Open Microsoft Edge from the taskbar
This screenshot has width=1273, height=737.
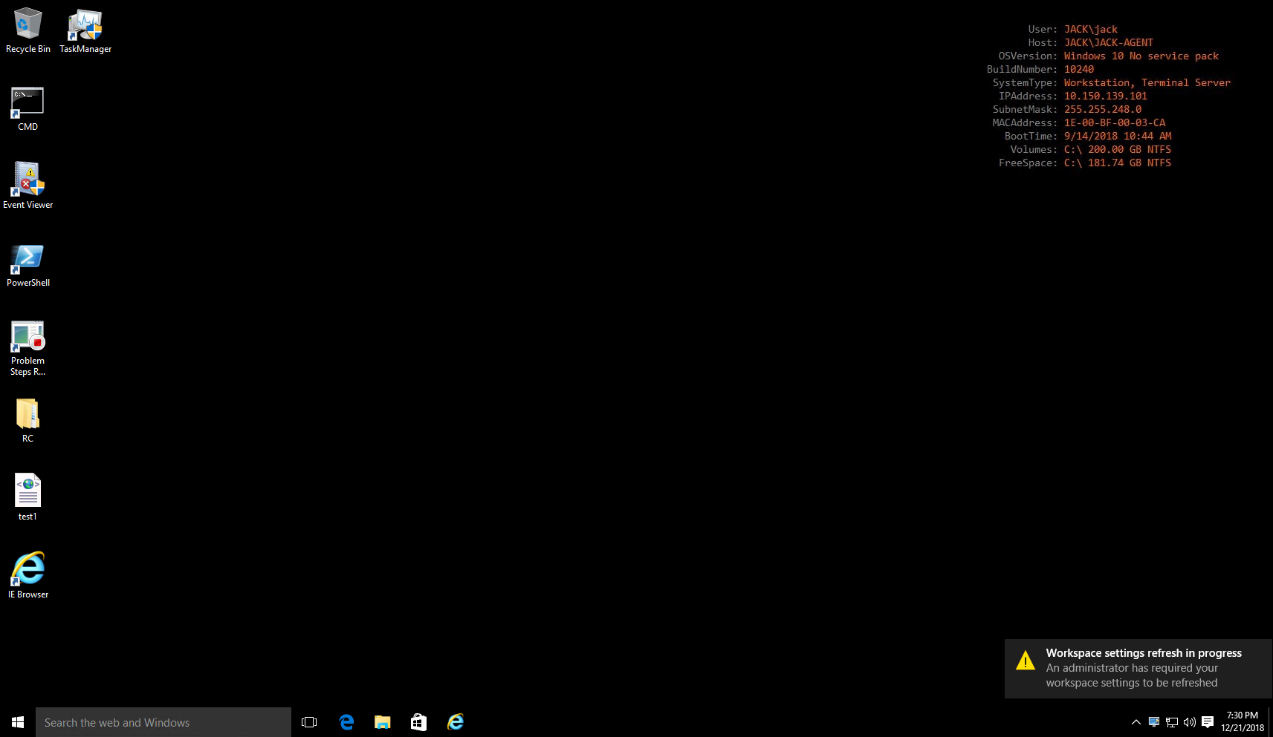click(346, 721)
